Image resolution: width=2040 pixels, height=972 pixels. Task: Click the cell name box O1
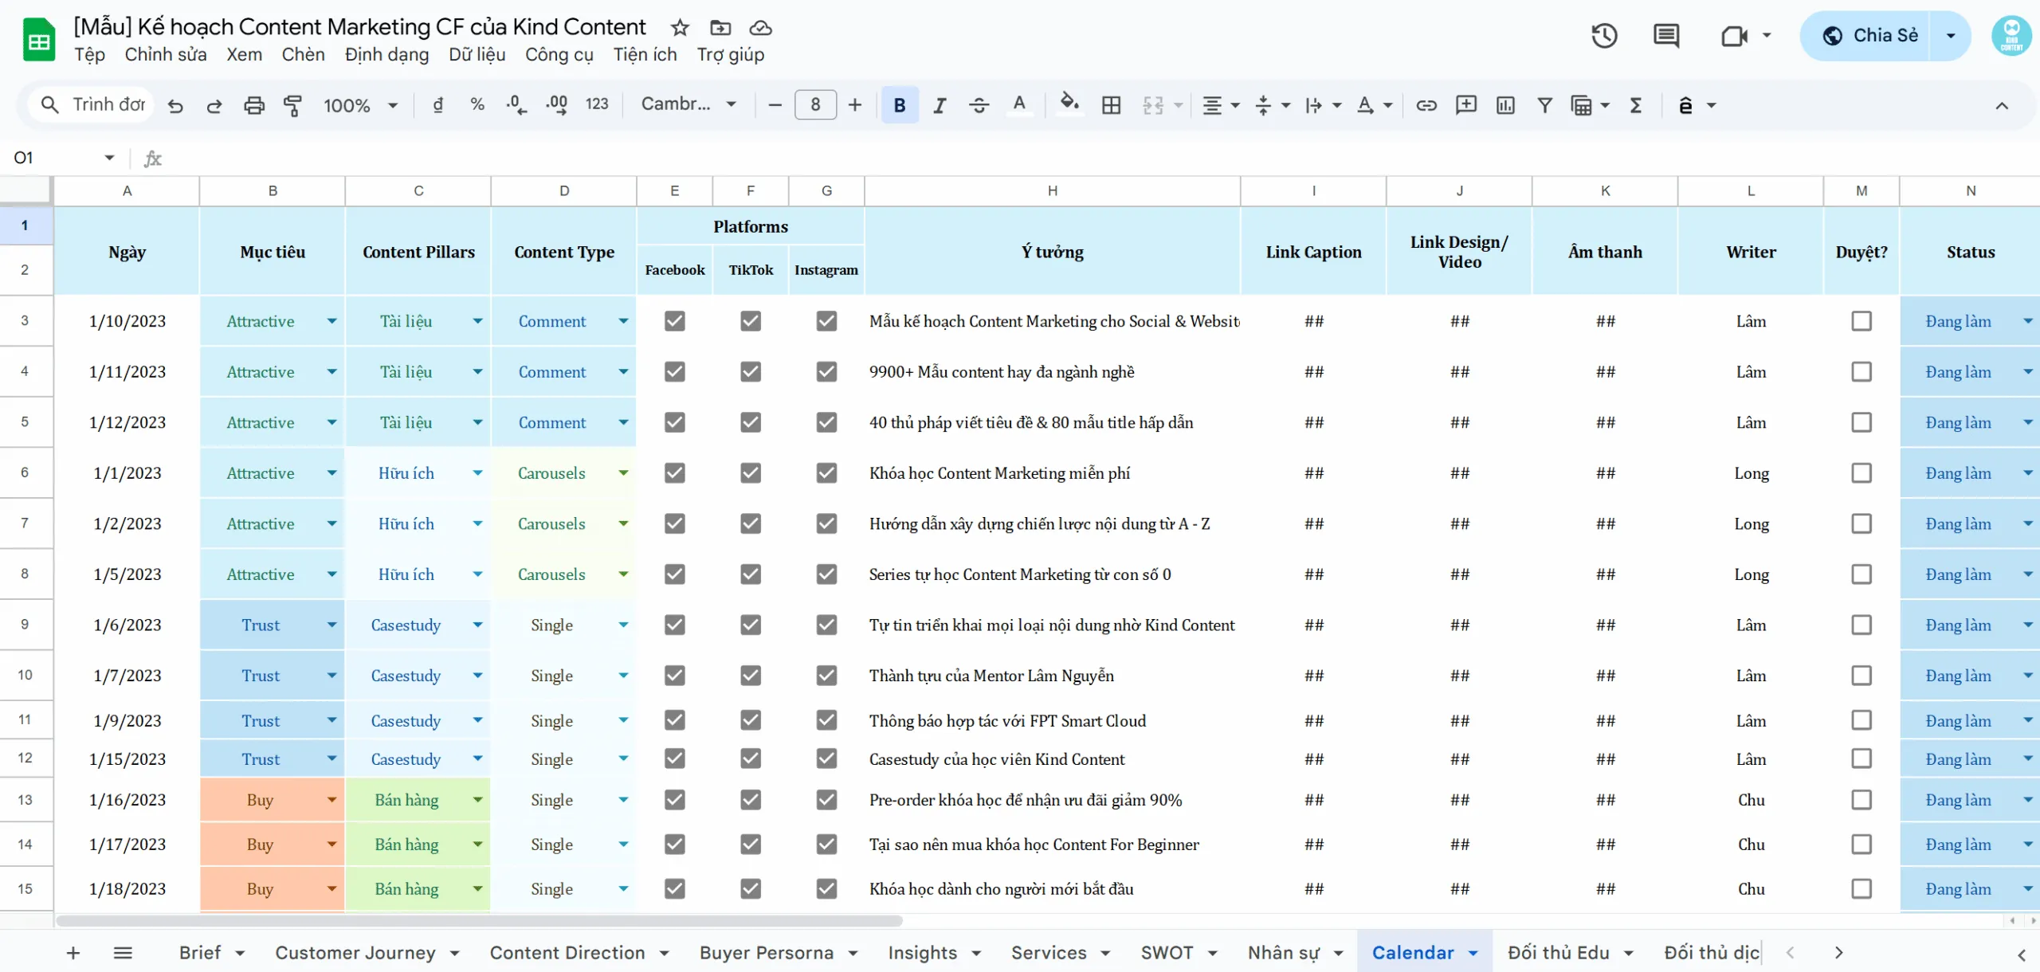64,158
